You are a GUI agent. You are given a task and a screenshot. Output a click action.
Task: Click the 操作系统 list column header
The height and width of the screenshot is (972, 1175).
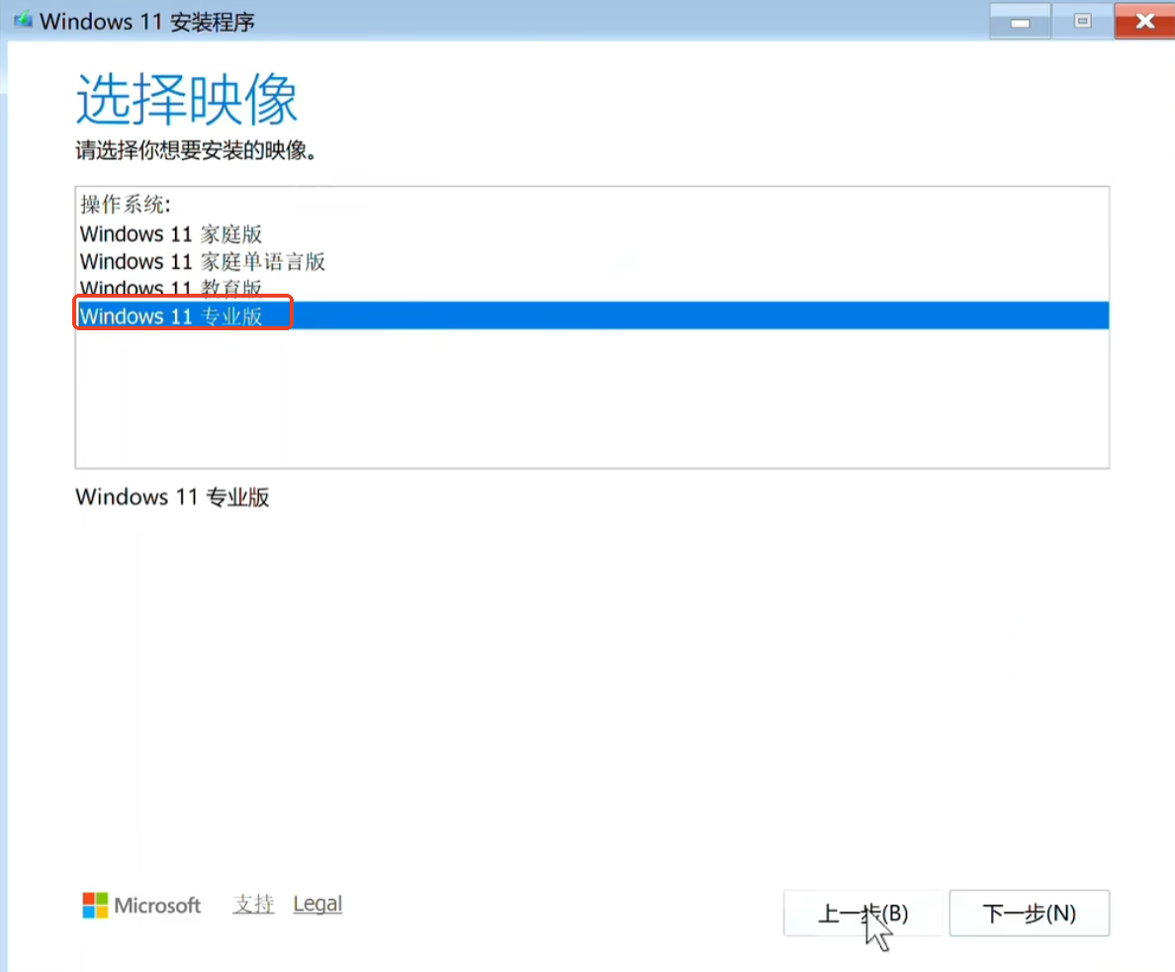[x=126, y=205]
